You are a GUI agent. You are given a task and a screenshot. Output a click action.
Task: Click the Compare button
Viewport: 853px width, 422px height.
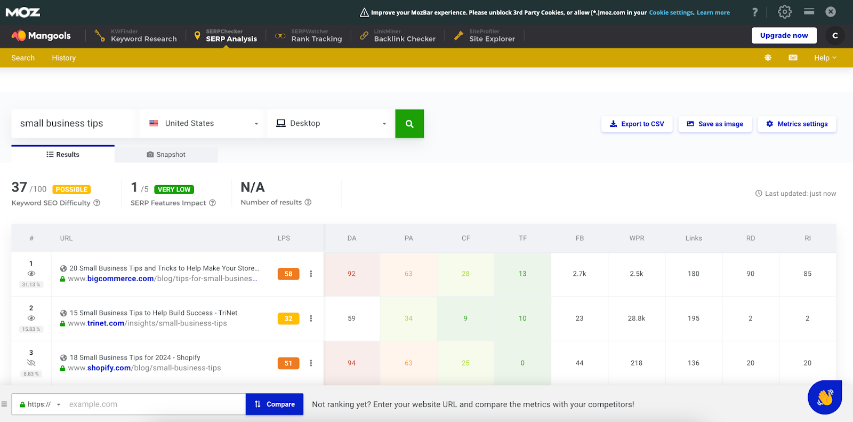(275, 404)
